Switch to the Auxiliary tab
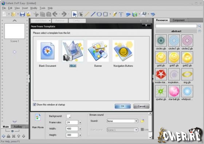204x144 pixels. click(18, 126)
